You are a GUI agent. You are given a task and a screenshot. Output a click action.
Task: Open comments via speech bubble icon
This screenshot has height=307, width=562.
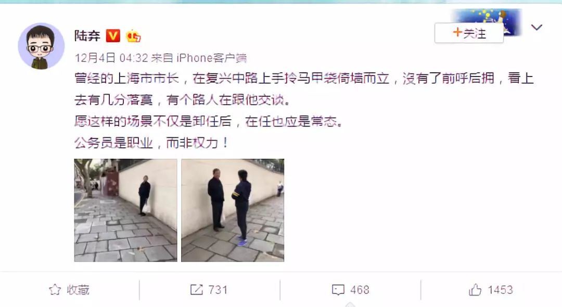(x=338, y=289)
